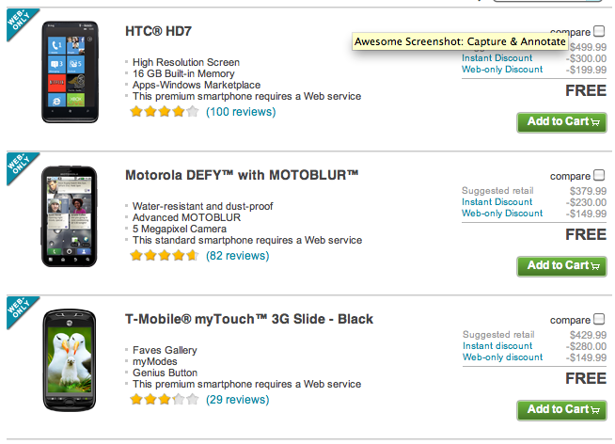This screenshot has width=615, height=444.
Task: Click the myTouch 3G Slide star rating
Action: (x=165, y=399)
